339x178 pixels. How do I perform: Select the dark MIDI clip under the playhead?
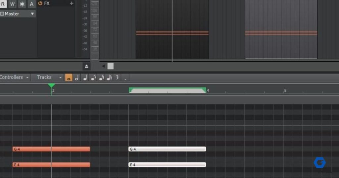pos(172,29)
